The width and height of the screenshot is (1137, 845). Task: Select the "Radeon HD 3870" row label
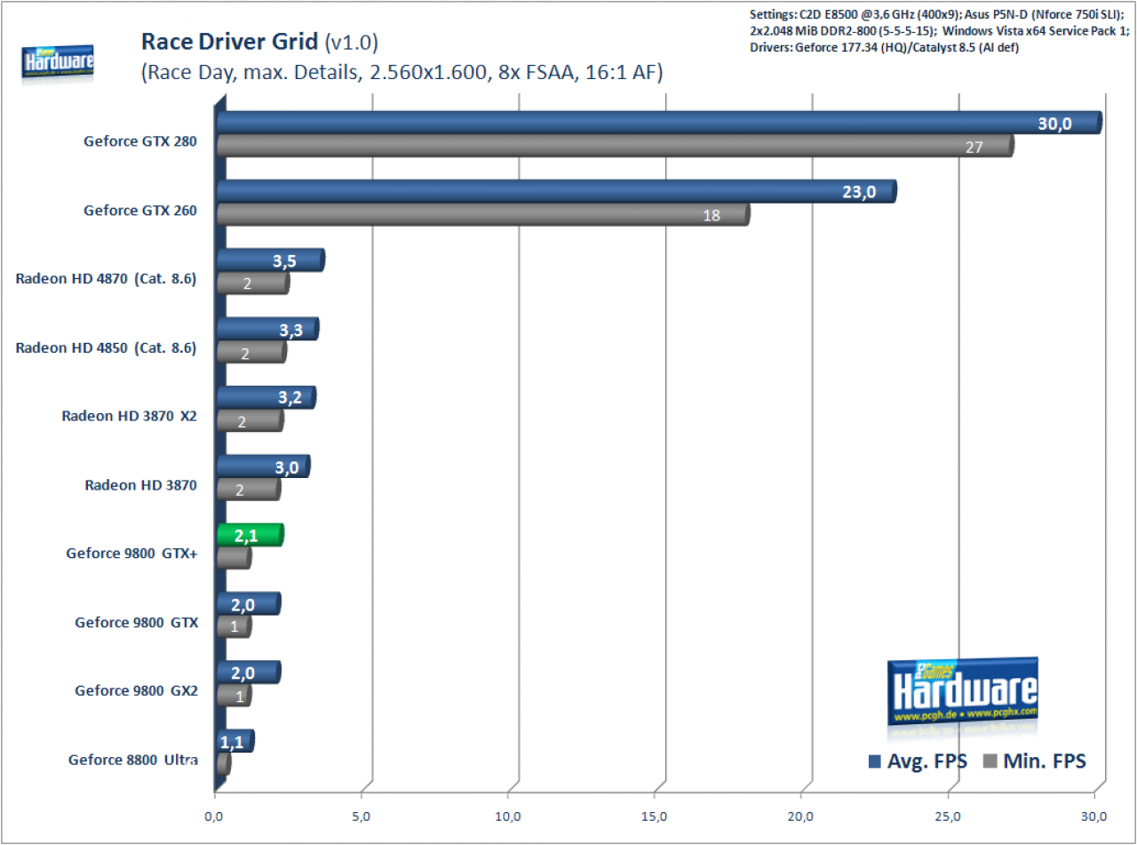point(140,485)
